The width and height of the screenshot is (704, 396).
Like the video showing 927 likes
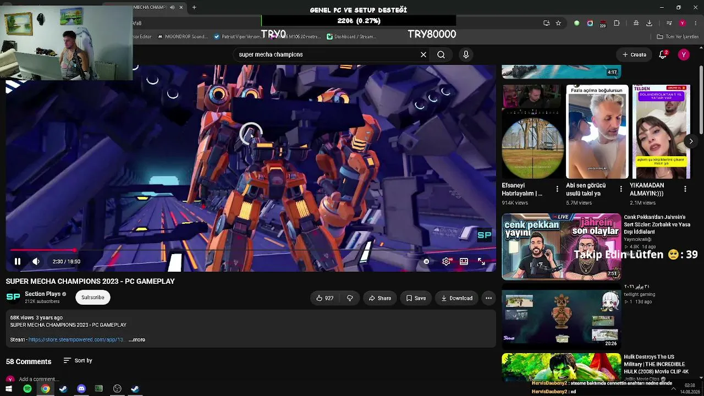[x=324, y=298]
